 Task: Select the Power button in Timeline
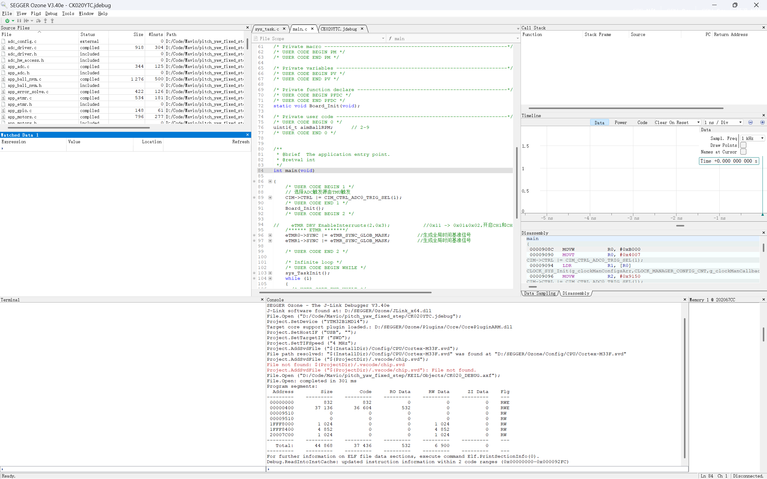620,123
